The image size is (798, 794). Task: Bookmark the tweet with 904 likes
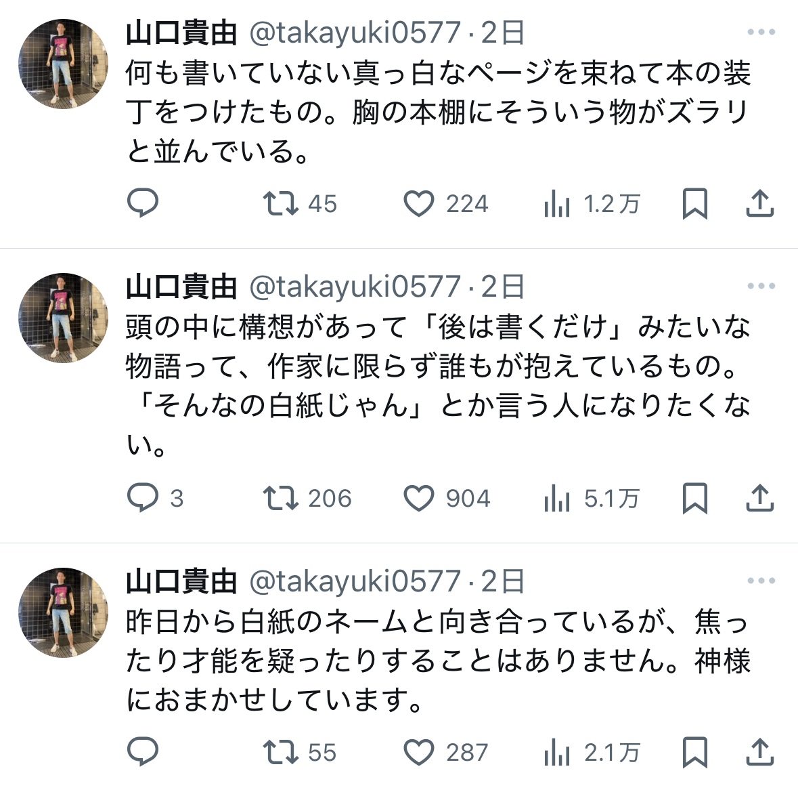(694, 498)
